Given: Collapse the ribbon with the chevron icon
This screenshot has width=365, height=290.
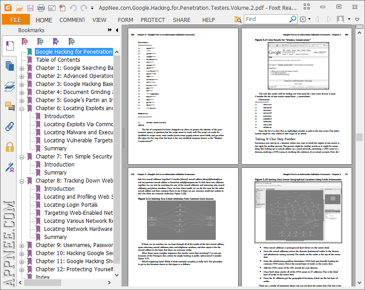Looking at the screenshot, I should point(357,19).
